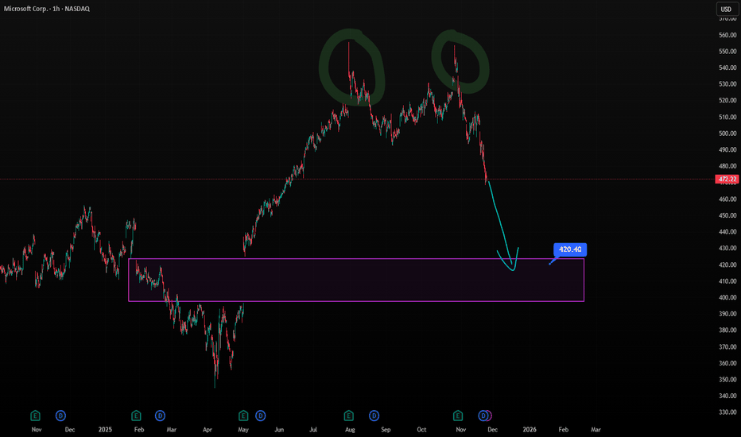This screenshot has height=437, width=741.
Task: Open the earnings marker near Feb 2025
Action: click(136, 415)
